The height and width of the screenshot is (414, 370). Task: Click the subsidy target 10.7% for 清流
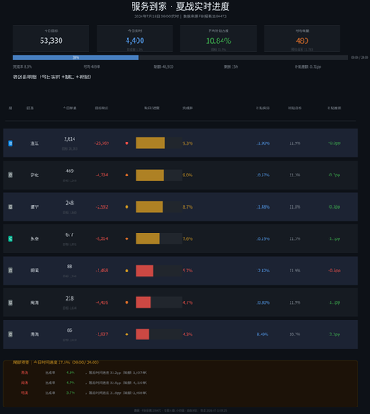[295, 335]
